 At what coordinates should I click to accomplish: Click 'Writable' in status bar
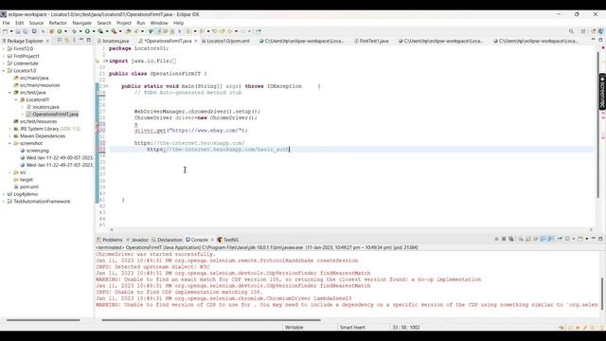coord(294,327)
